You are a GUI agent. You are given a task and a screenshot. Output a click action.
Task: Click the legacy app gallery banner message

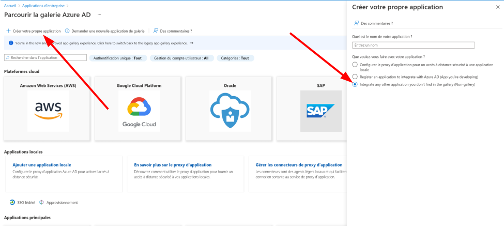click(101, 43)
